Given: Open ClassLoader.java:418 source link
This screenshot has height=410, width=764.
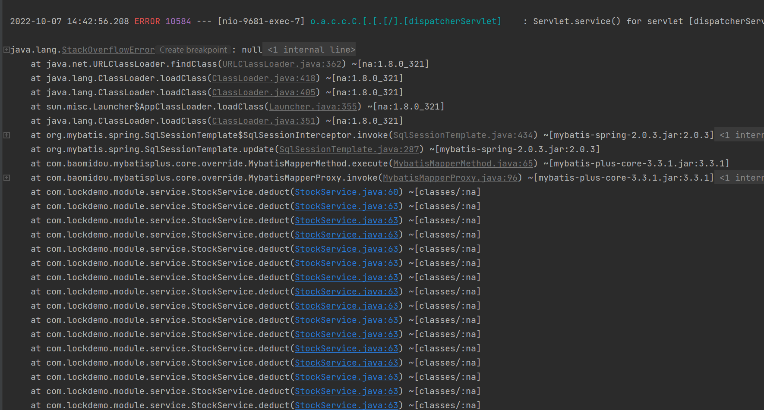Looking at the screenshot, I should (x=264, y=78).
